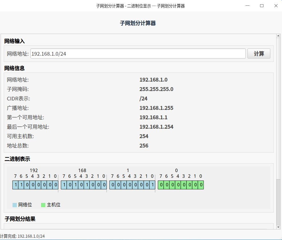The height and width of the screenshot is (240, 282).
Task: Click the 网络输入 section heading
Action: point(15,41)
